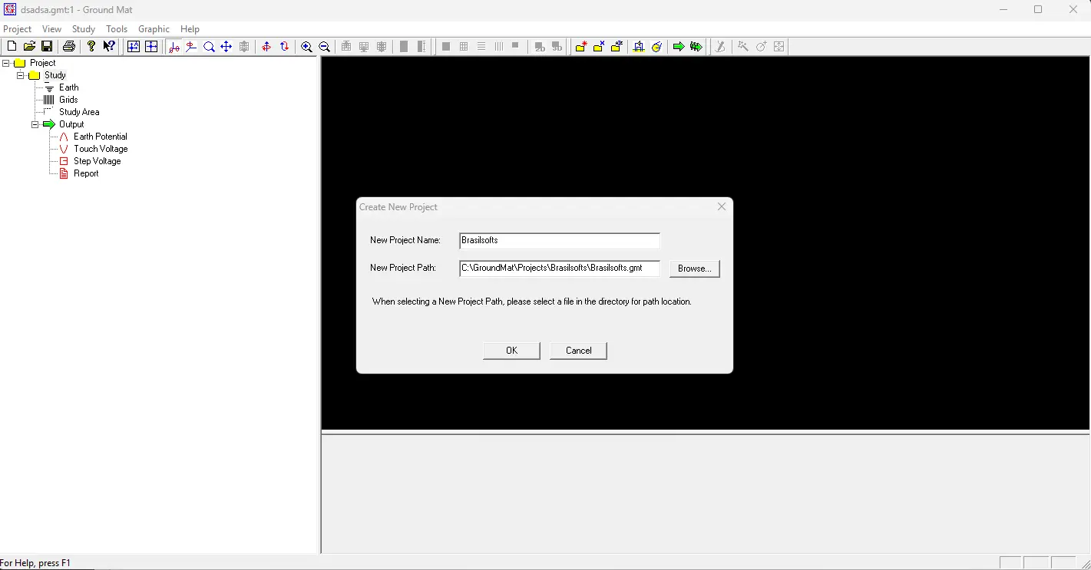1091x570 pixels.
Task: Close the Create New Project dialog
Action: [x=722, y=206]
